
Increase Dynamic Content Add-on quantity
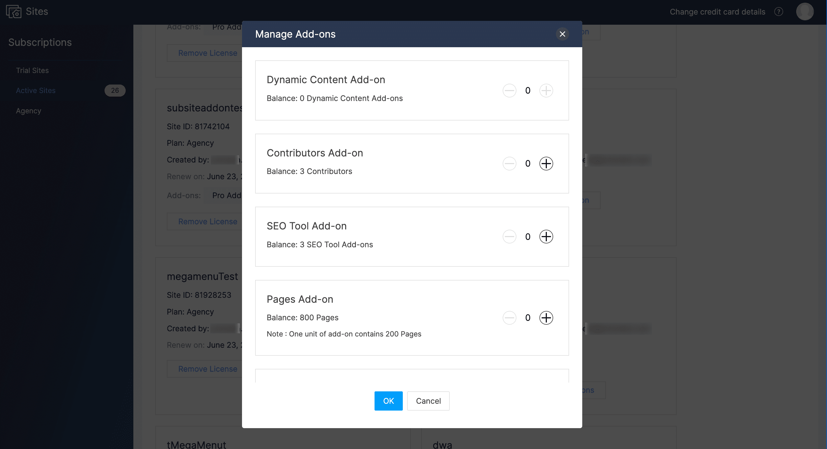pyautogui.click(x=546, y=91)
